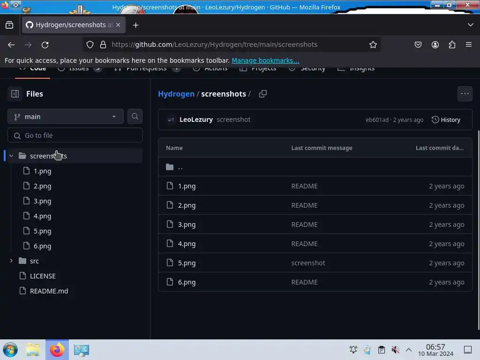The height and width of the screenshot is (360, 480).
Task: Open 5.png in the file table
Action: click(187, 263)
